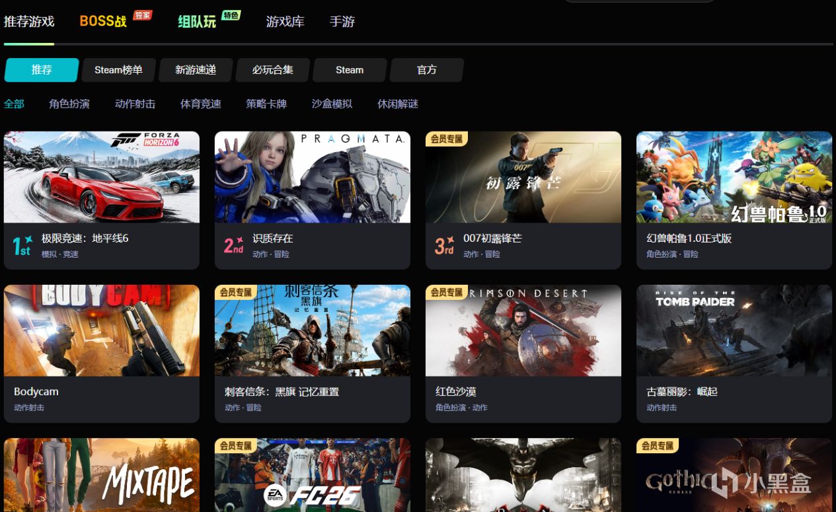Open the 组队玩 tab
This screenshot has height=512, width=836.
[197, 21]
